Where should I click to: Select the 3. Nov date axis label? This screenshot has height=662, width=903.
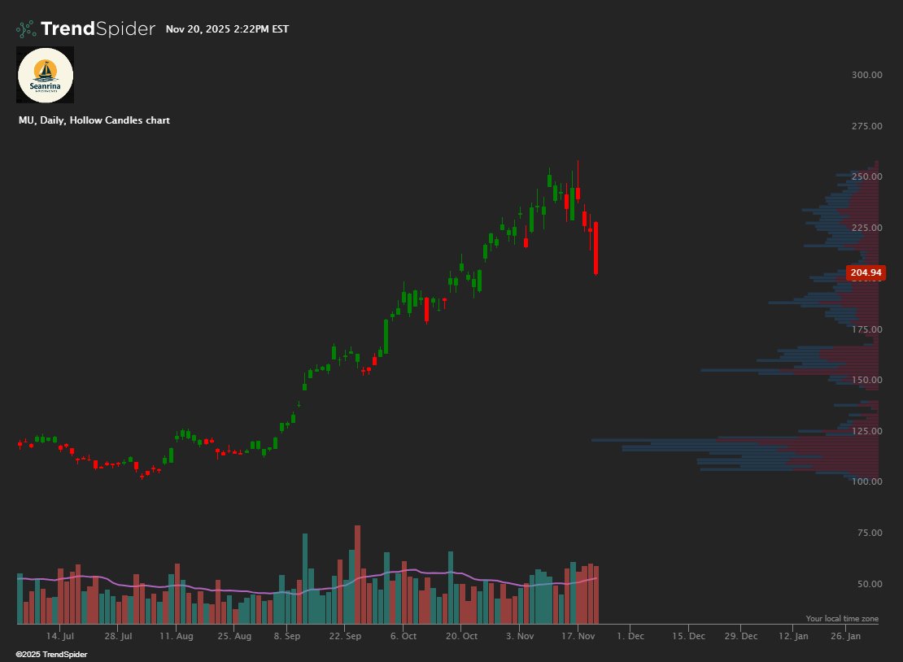[x=521, y=636]
